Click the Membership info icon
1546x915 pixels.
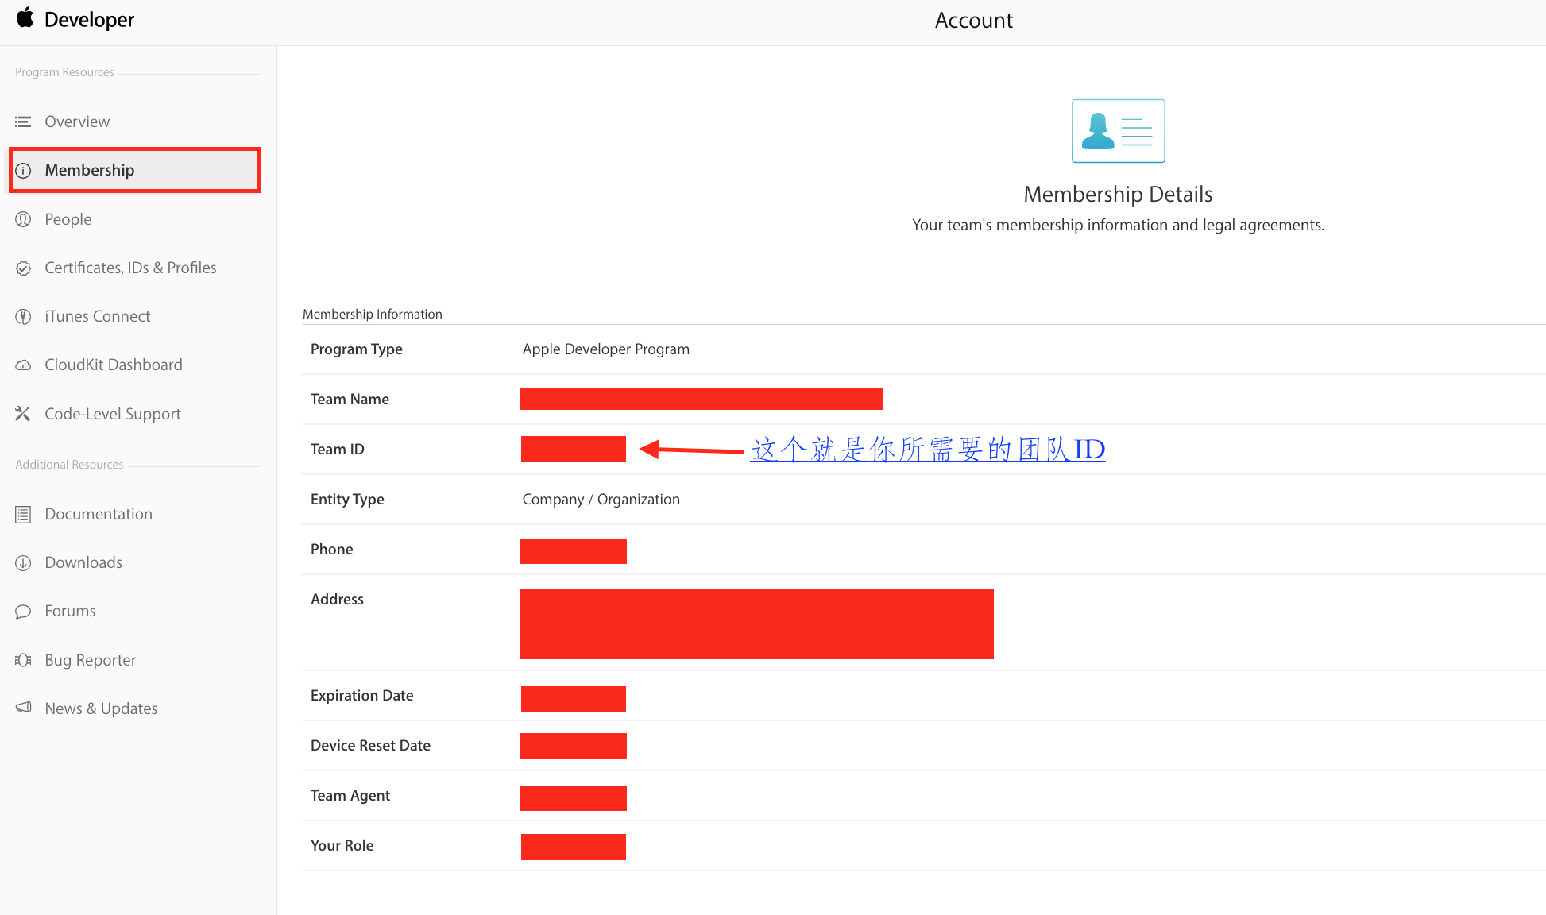(x=23, y=170)
